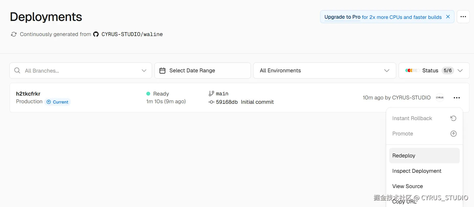The image size is (474, 207).
Task: Select Redeploy from the menu
Action: 424,156
